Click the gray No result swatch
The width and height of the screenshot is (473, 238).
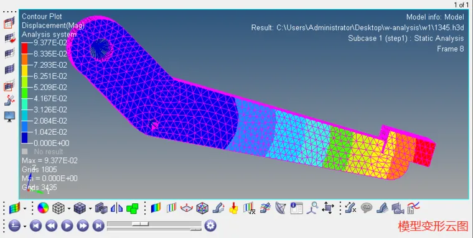pos(25,152)
